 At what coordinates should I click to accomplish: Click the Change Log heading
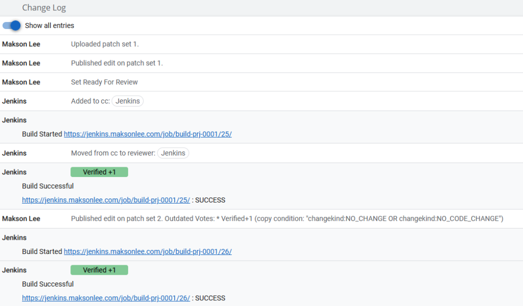pyautogui.click(x=44, y=8)
